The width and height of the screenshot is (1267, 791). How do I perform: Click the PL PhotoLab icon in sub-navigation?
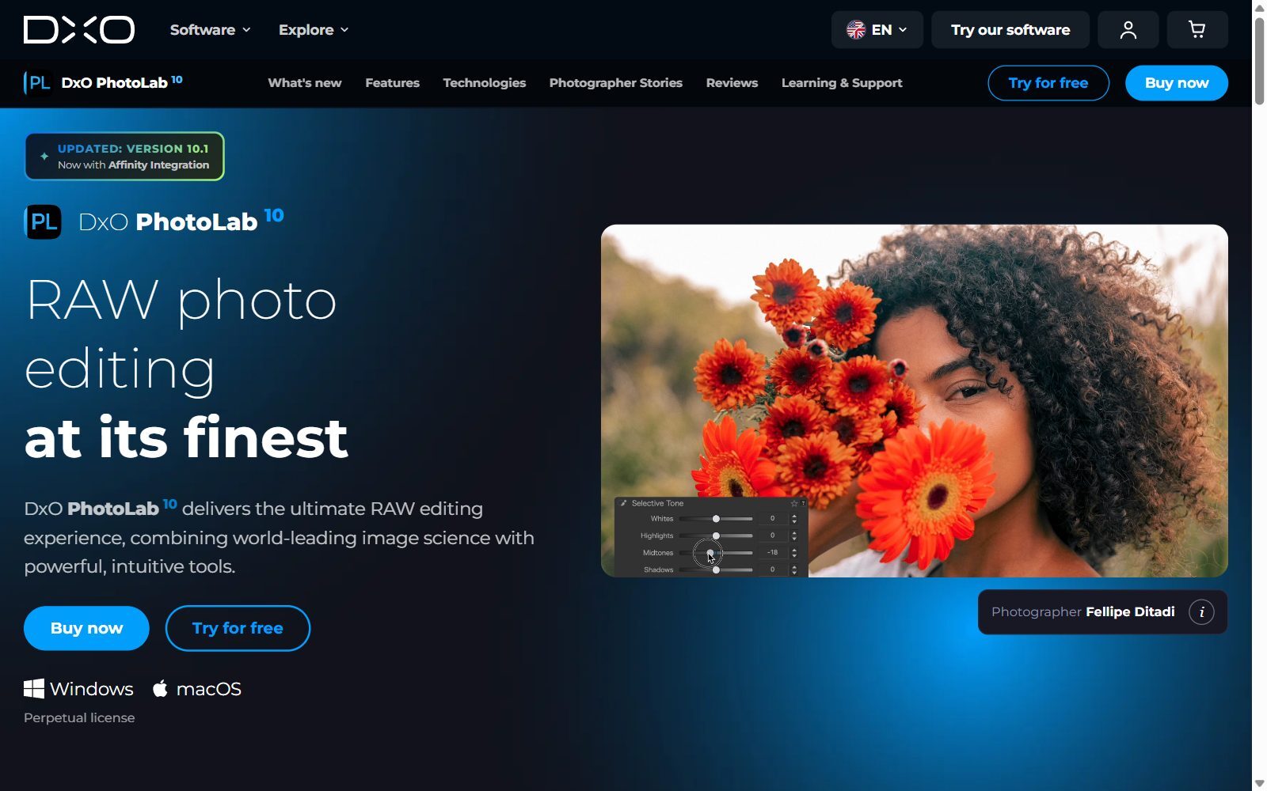coord(37,82)
